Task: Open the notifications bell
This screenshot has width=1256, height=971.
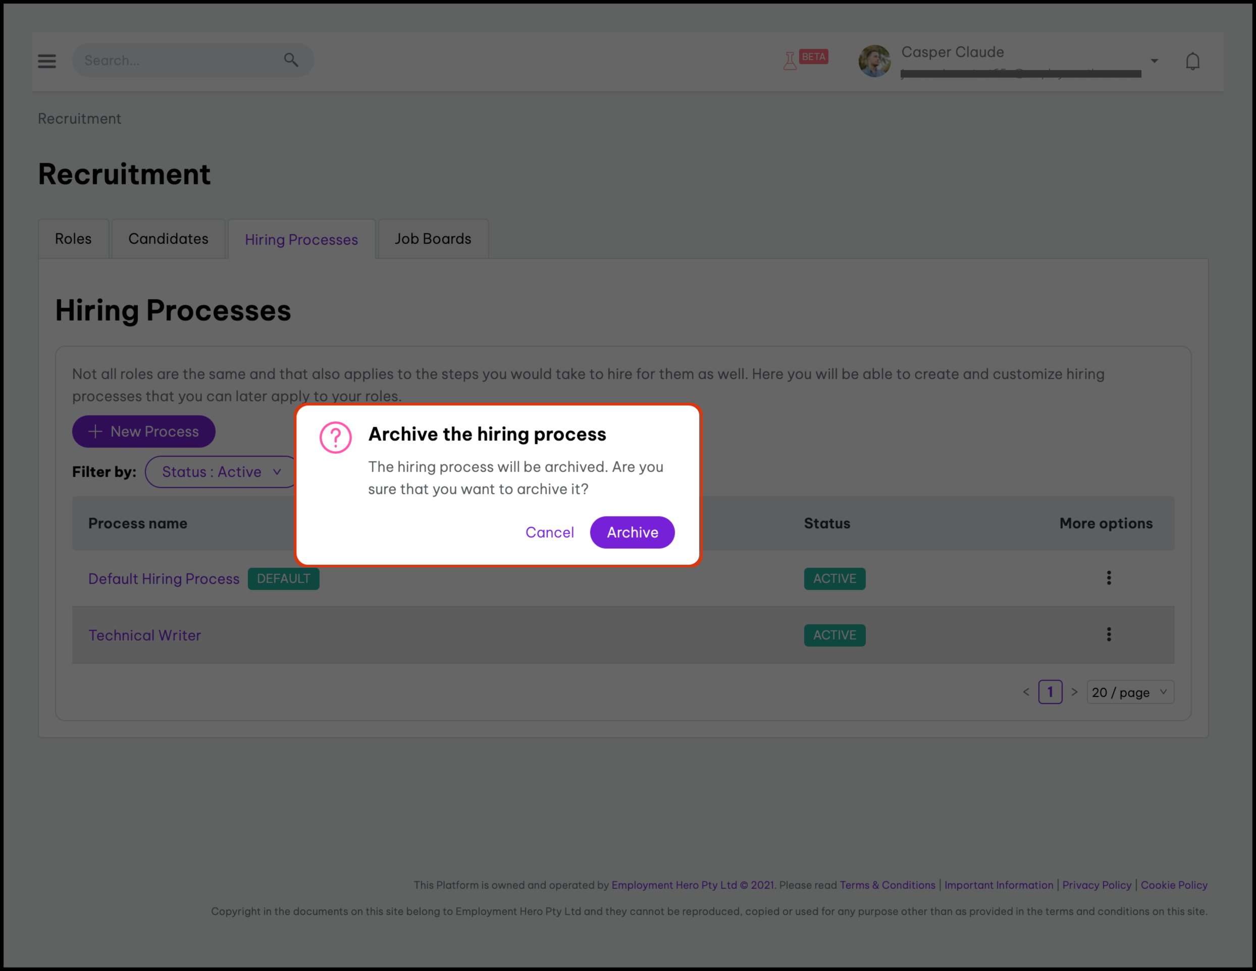Action: [x=1192, y=61]
